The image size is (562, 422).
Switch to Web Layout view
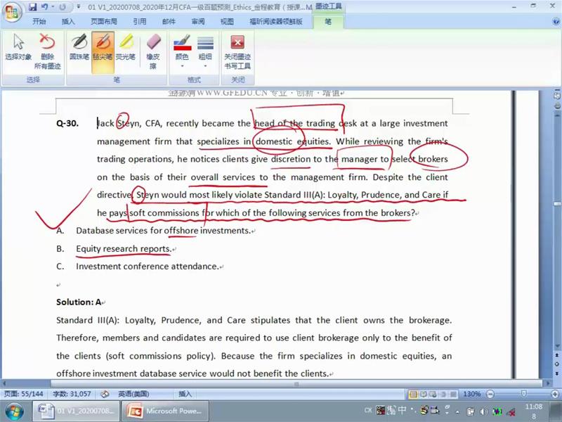pos(433,394)
